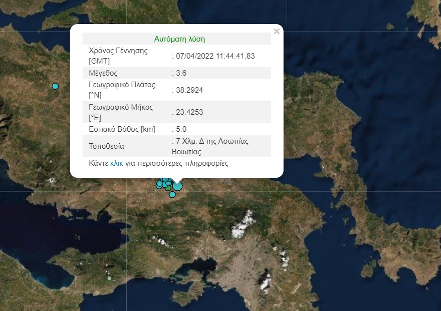This screenshot has height=311, width=441.
Task: Select the focal depth value 5.0
Action: (181, 129)
